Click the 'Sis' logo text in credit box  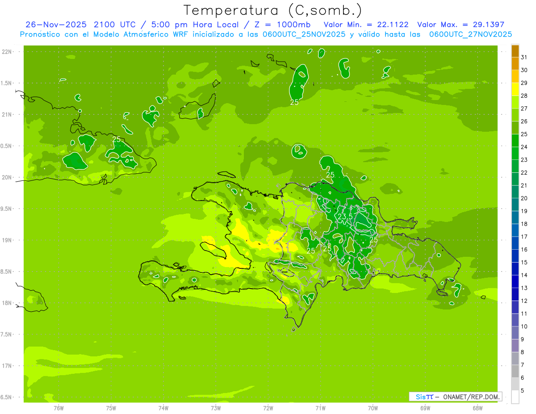(x=420, y=397)
